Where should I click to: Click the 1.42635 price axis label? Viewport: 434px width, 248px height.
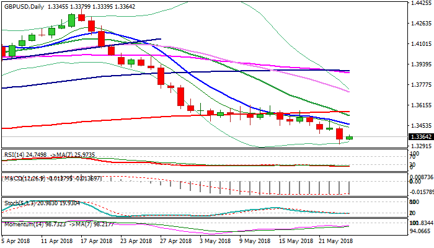click(421, 24)
